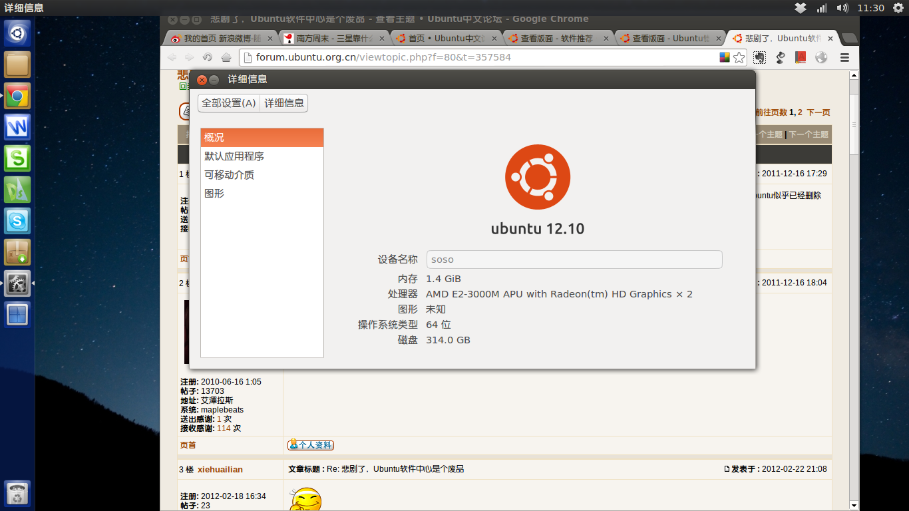Viewport: 909px width, 511px height.
Task: Bookmark this page with star icon
Action: pyautogui.click(x=739, y=57)
